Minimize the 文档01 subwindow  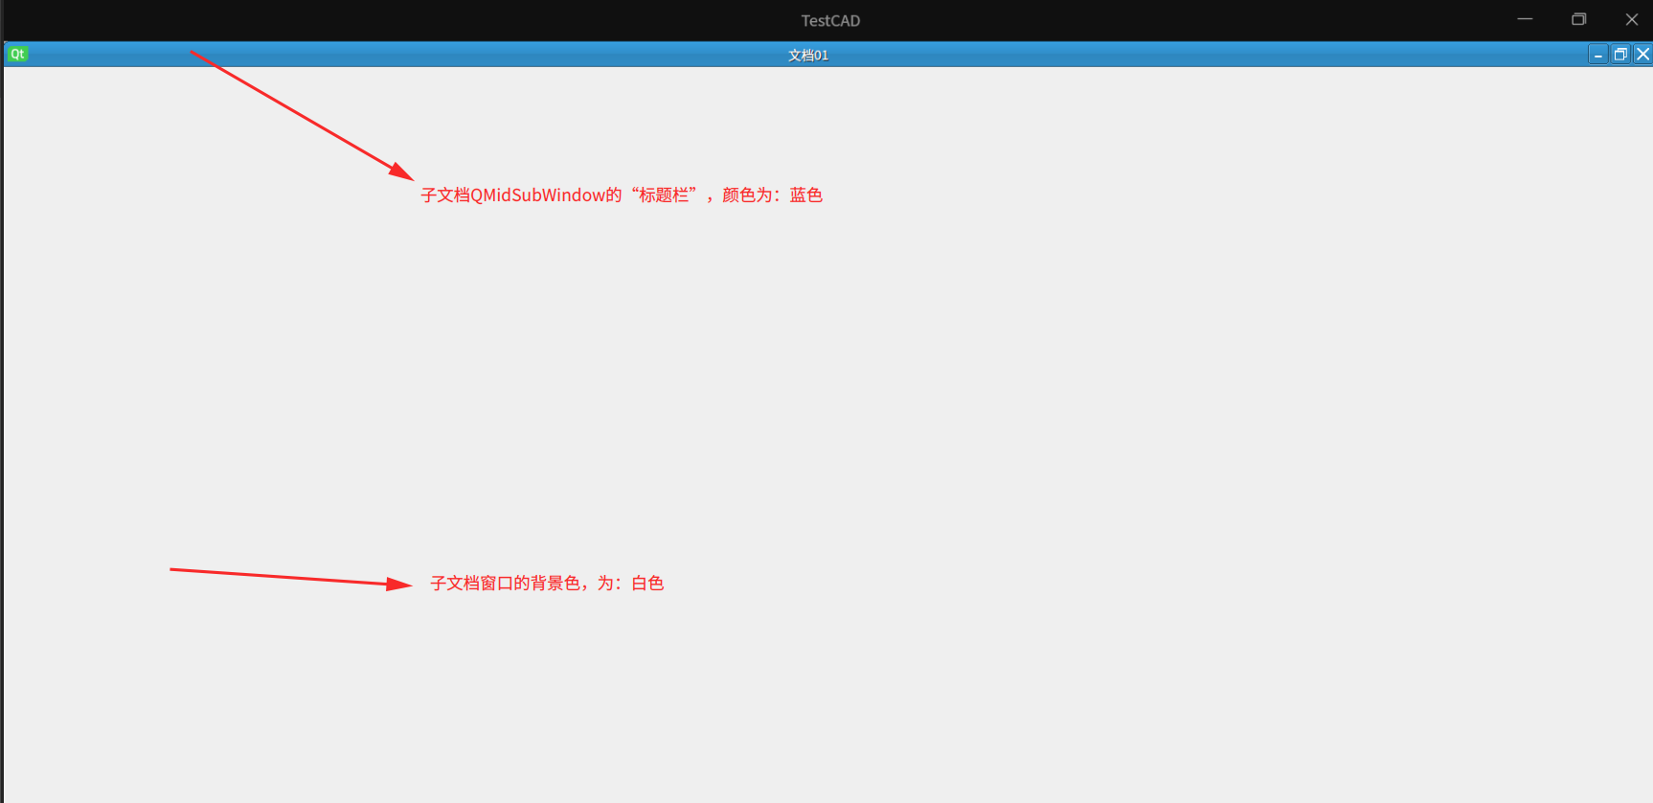(1597, 55)
